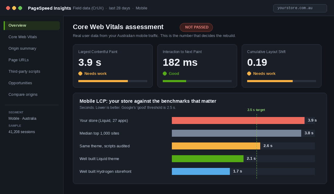Image resolution: width=334 pixels, height=194 pixels.
Task: Click the Largest Contentful Paint progress bar
Action: click(113, 81)
